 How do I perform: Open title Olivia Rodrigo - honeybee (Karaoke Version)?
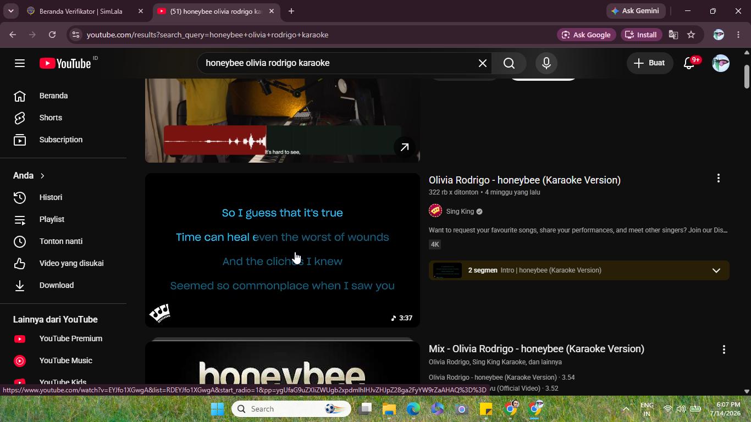tap(524, 180)
